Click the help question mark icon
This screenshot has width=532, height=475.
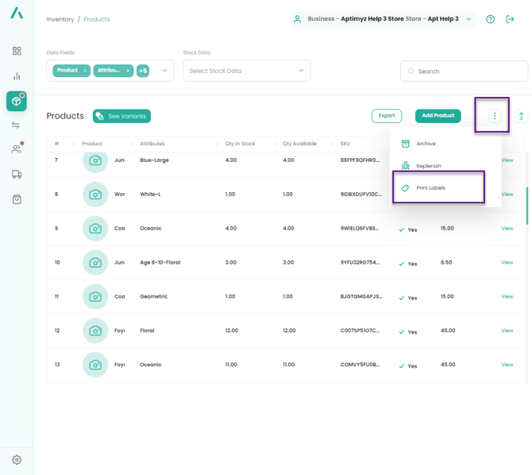coord(490,19)
